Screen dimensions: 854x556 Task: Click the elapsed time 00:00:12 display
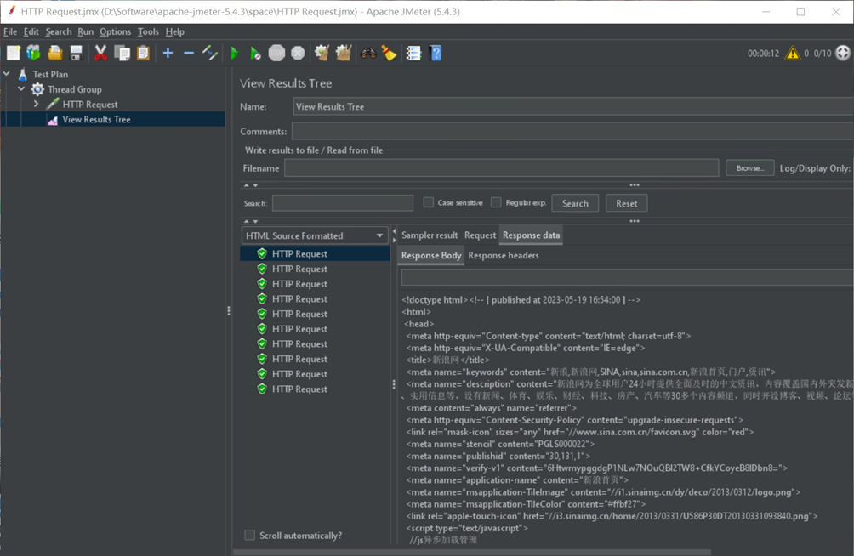click(763, 54)
